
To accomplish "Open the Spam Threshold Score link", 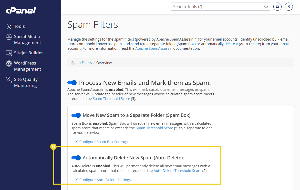I will (111, 98).
